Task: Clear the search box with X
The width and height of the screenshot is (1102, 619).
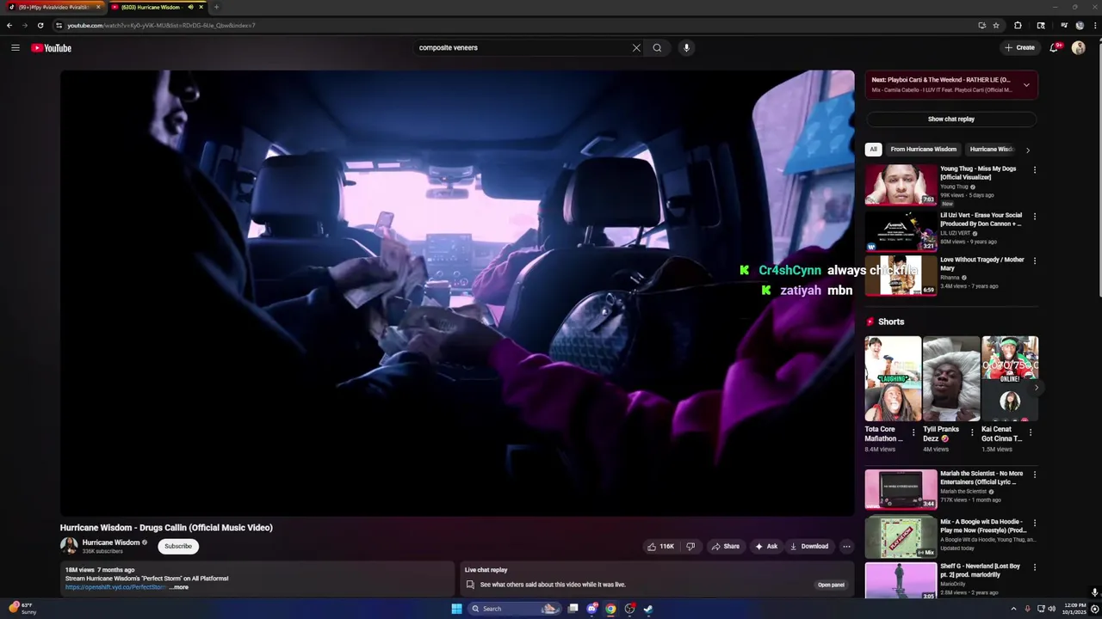Action: [636, 48]
